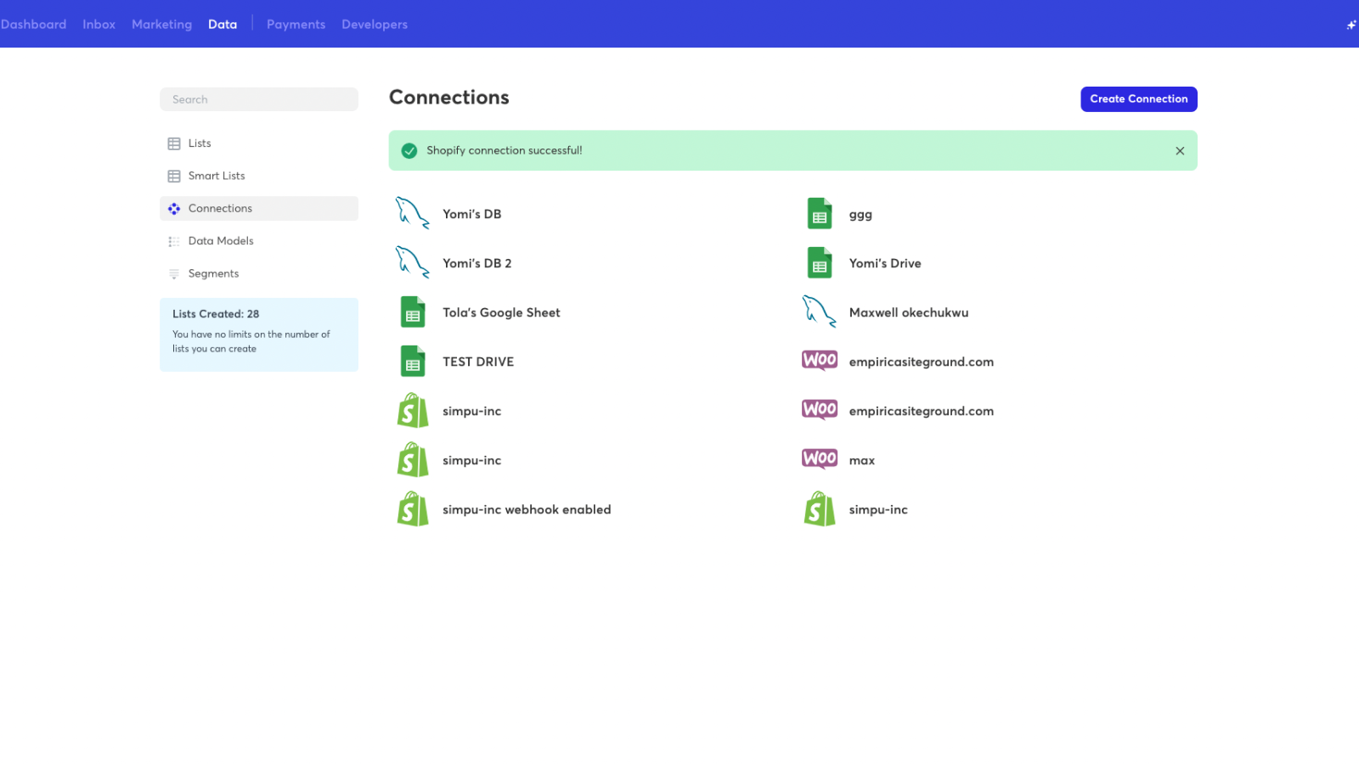
Task: Click Google Sheets icon beside ggg
Action: point(819,214)
